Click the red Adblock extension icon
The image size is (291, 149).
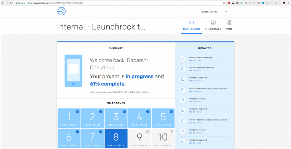[229, 3]
